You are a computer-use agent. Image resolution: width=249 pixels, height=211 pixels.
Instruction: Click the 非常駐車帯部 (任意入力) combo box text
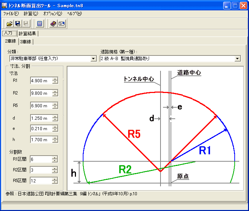tap(51, 59)
